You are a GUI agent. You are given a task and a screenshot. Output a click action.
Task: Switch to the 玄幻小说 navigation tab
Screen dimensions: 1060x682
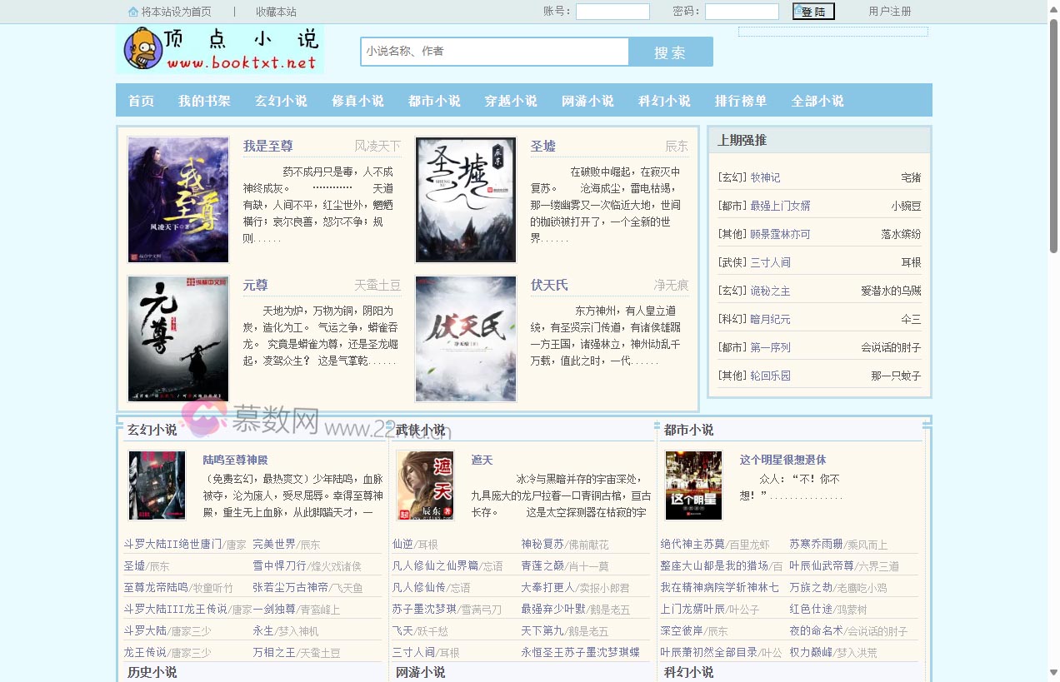click(282, 100)
